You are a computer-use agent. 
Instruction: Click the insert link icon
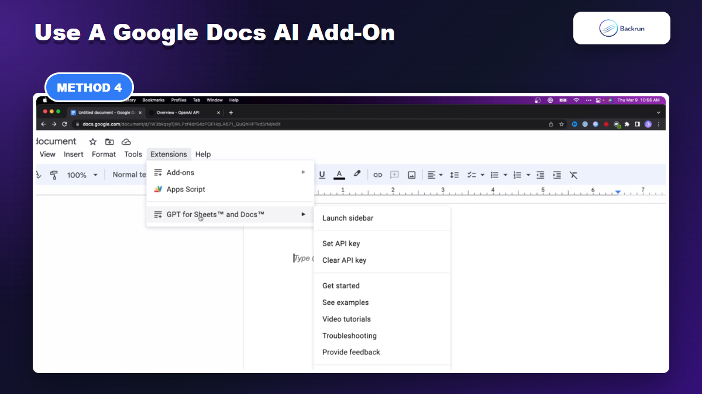click(x=378, y=175)
